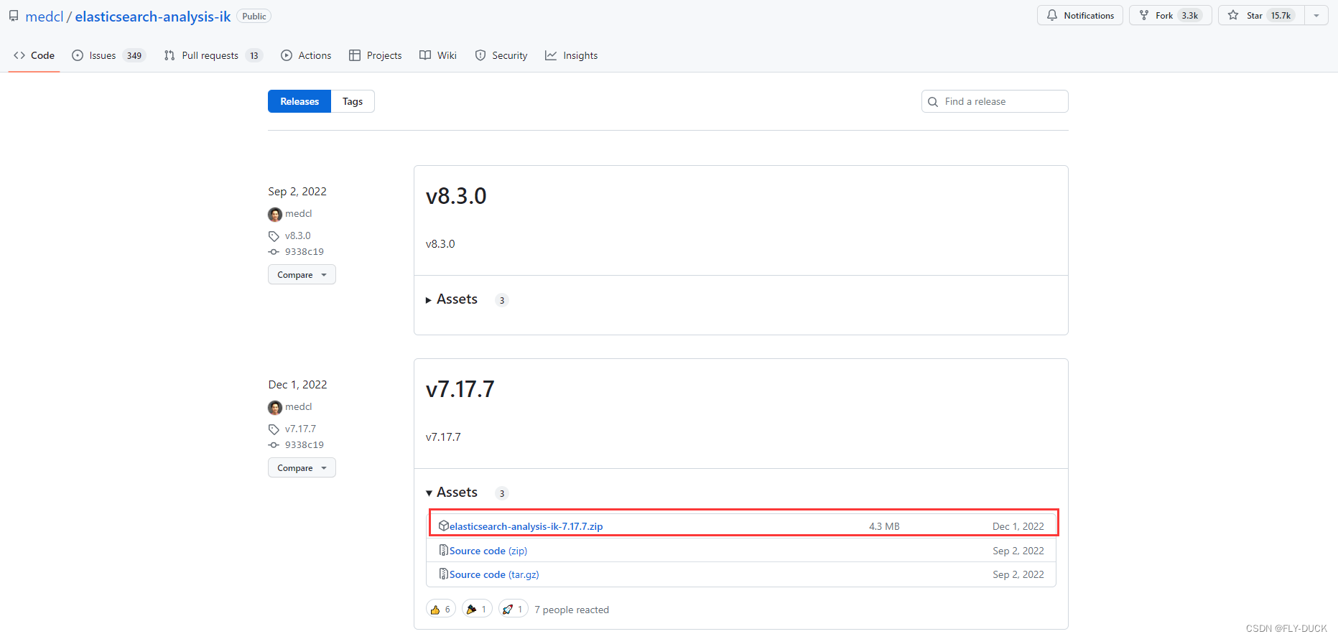Open the star lists dropdown arrow
Viewport: 1338px width, 639px height.
pyautogui.click(x=1316, y=15)
